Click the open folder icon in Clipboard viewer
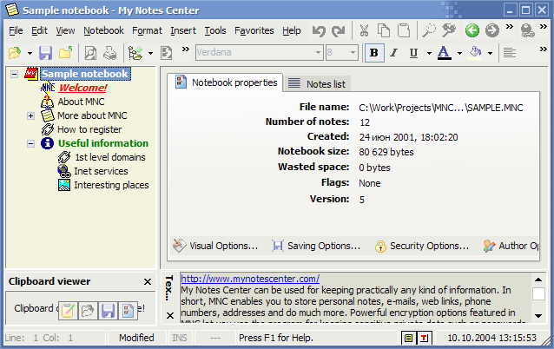Viewport: 554px width, 349px height. [88, 311]
